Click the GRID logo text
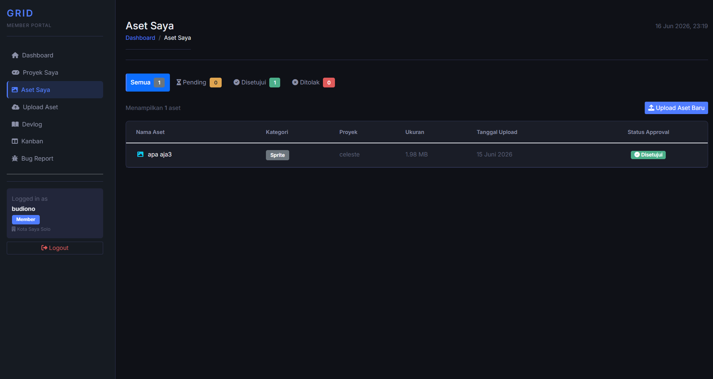The image size is (713, 379). [x=20, y=13]
